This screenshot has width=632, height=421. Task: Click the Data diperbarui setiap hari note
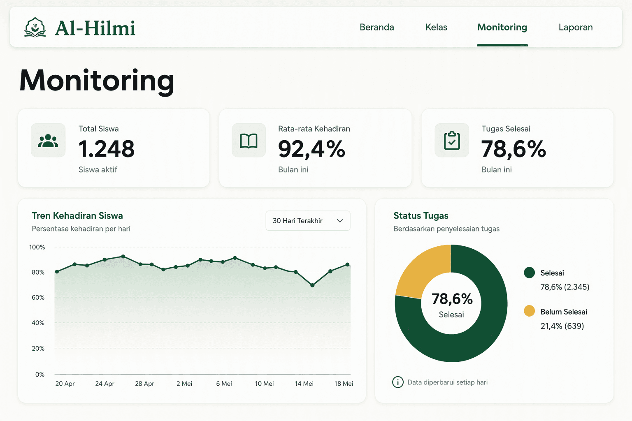[x=448, y=382]
